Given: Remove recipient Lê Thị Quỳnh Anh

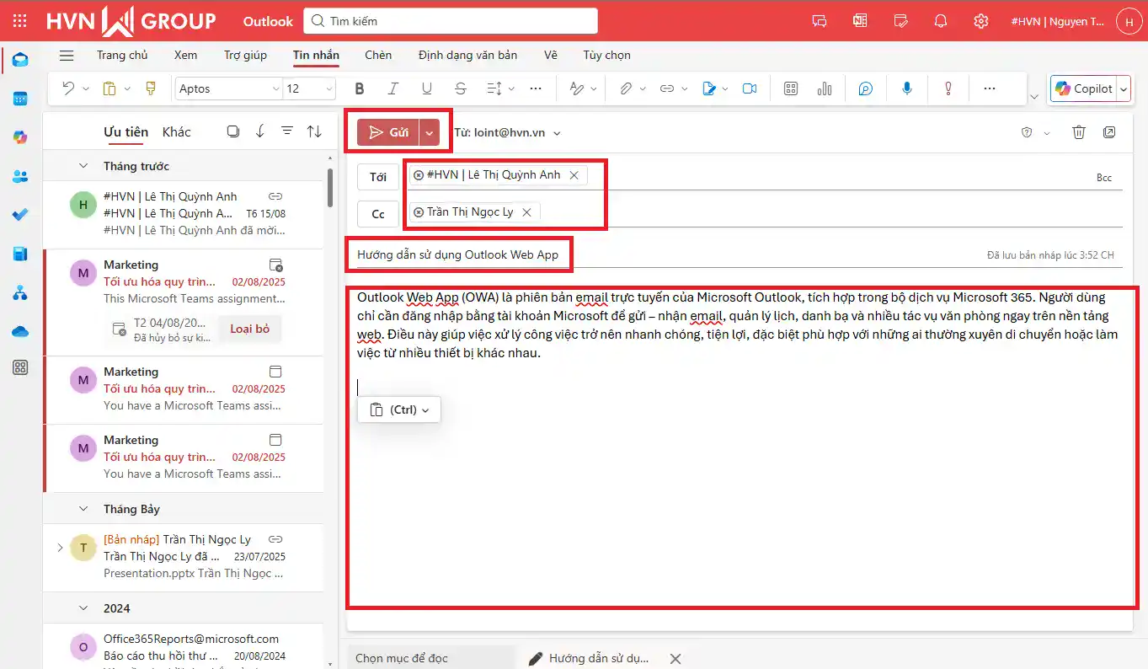Looking at the screenshot, I should 574,175.
